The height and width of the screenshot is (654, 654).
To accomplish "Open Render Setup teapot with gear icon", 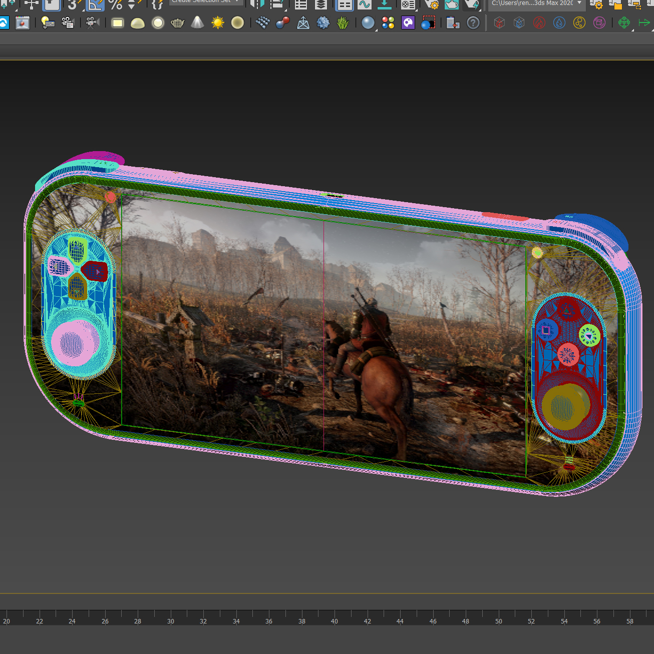I will pyautogui.click(x=431, y=5).
